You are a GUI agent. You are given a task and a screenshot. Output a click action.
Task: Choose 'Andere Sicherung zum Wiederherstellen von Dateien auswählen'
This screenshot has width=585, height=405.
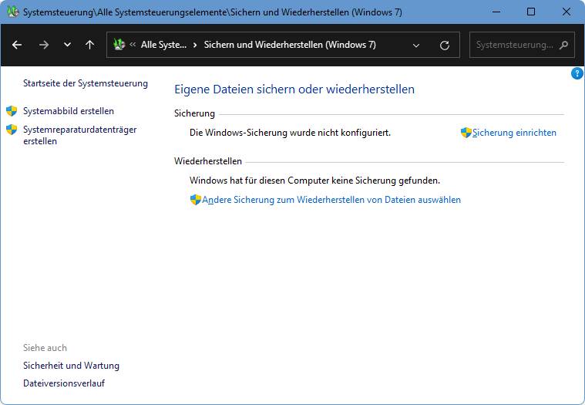(x=331, y=200)
